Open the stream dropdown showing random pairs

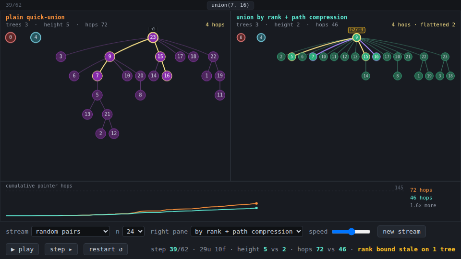[71, 231]
